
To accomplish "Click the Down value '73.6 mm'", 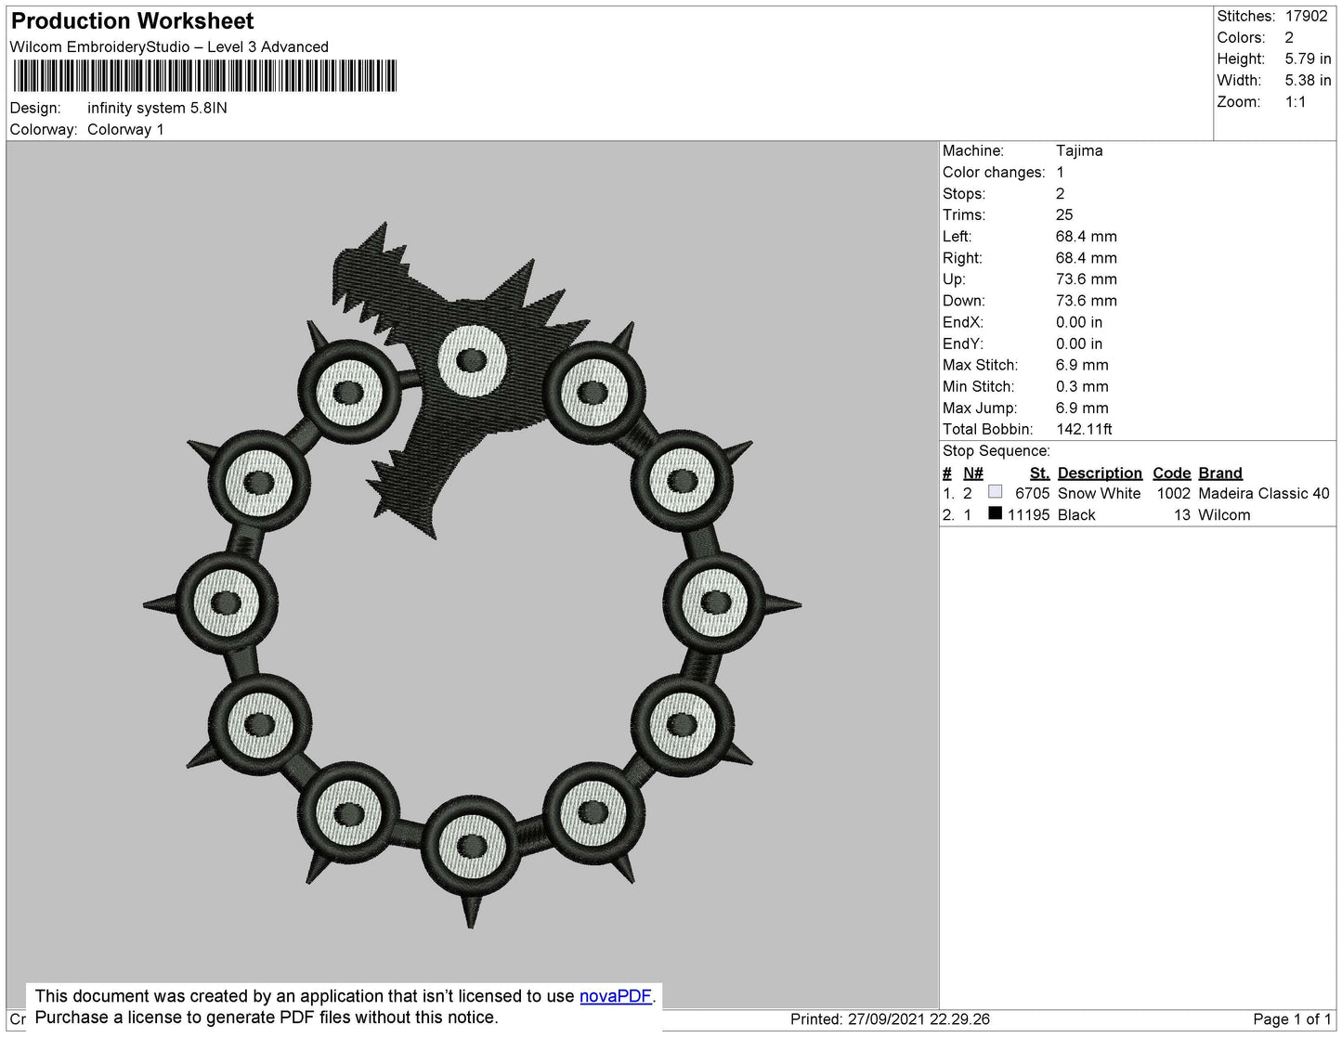I will [x=1087, y=301].
